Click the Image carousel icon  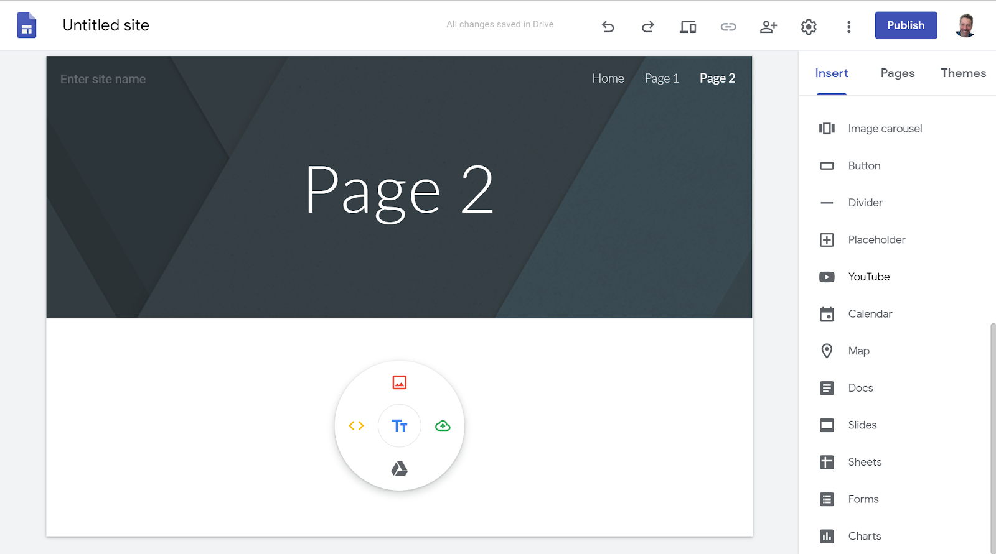[827, 129]
